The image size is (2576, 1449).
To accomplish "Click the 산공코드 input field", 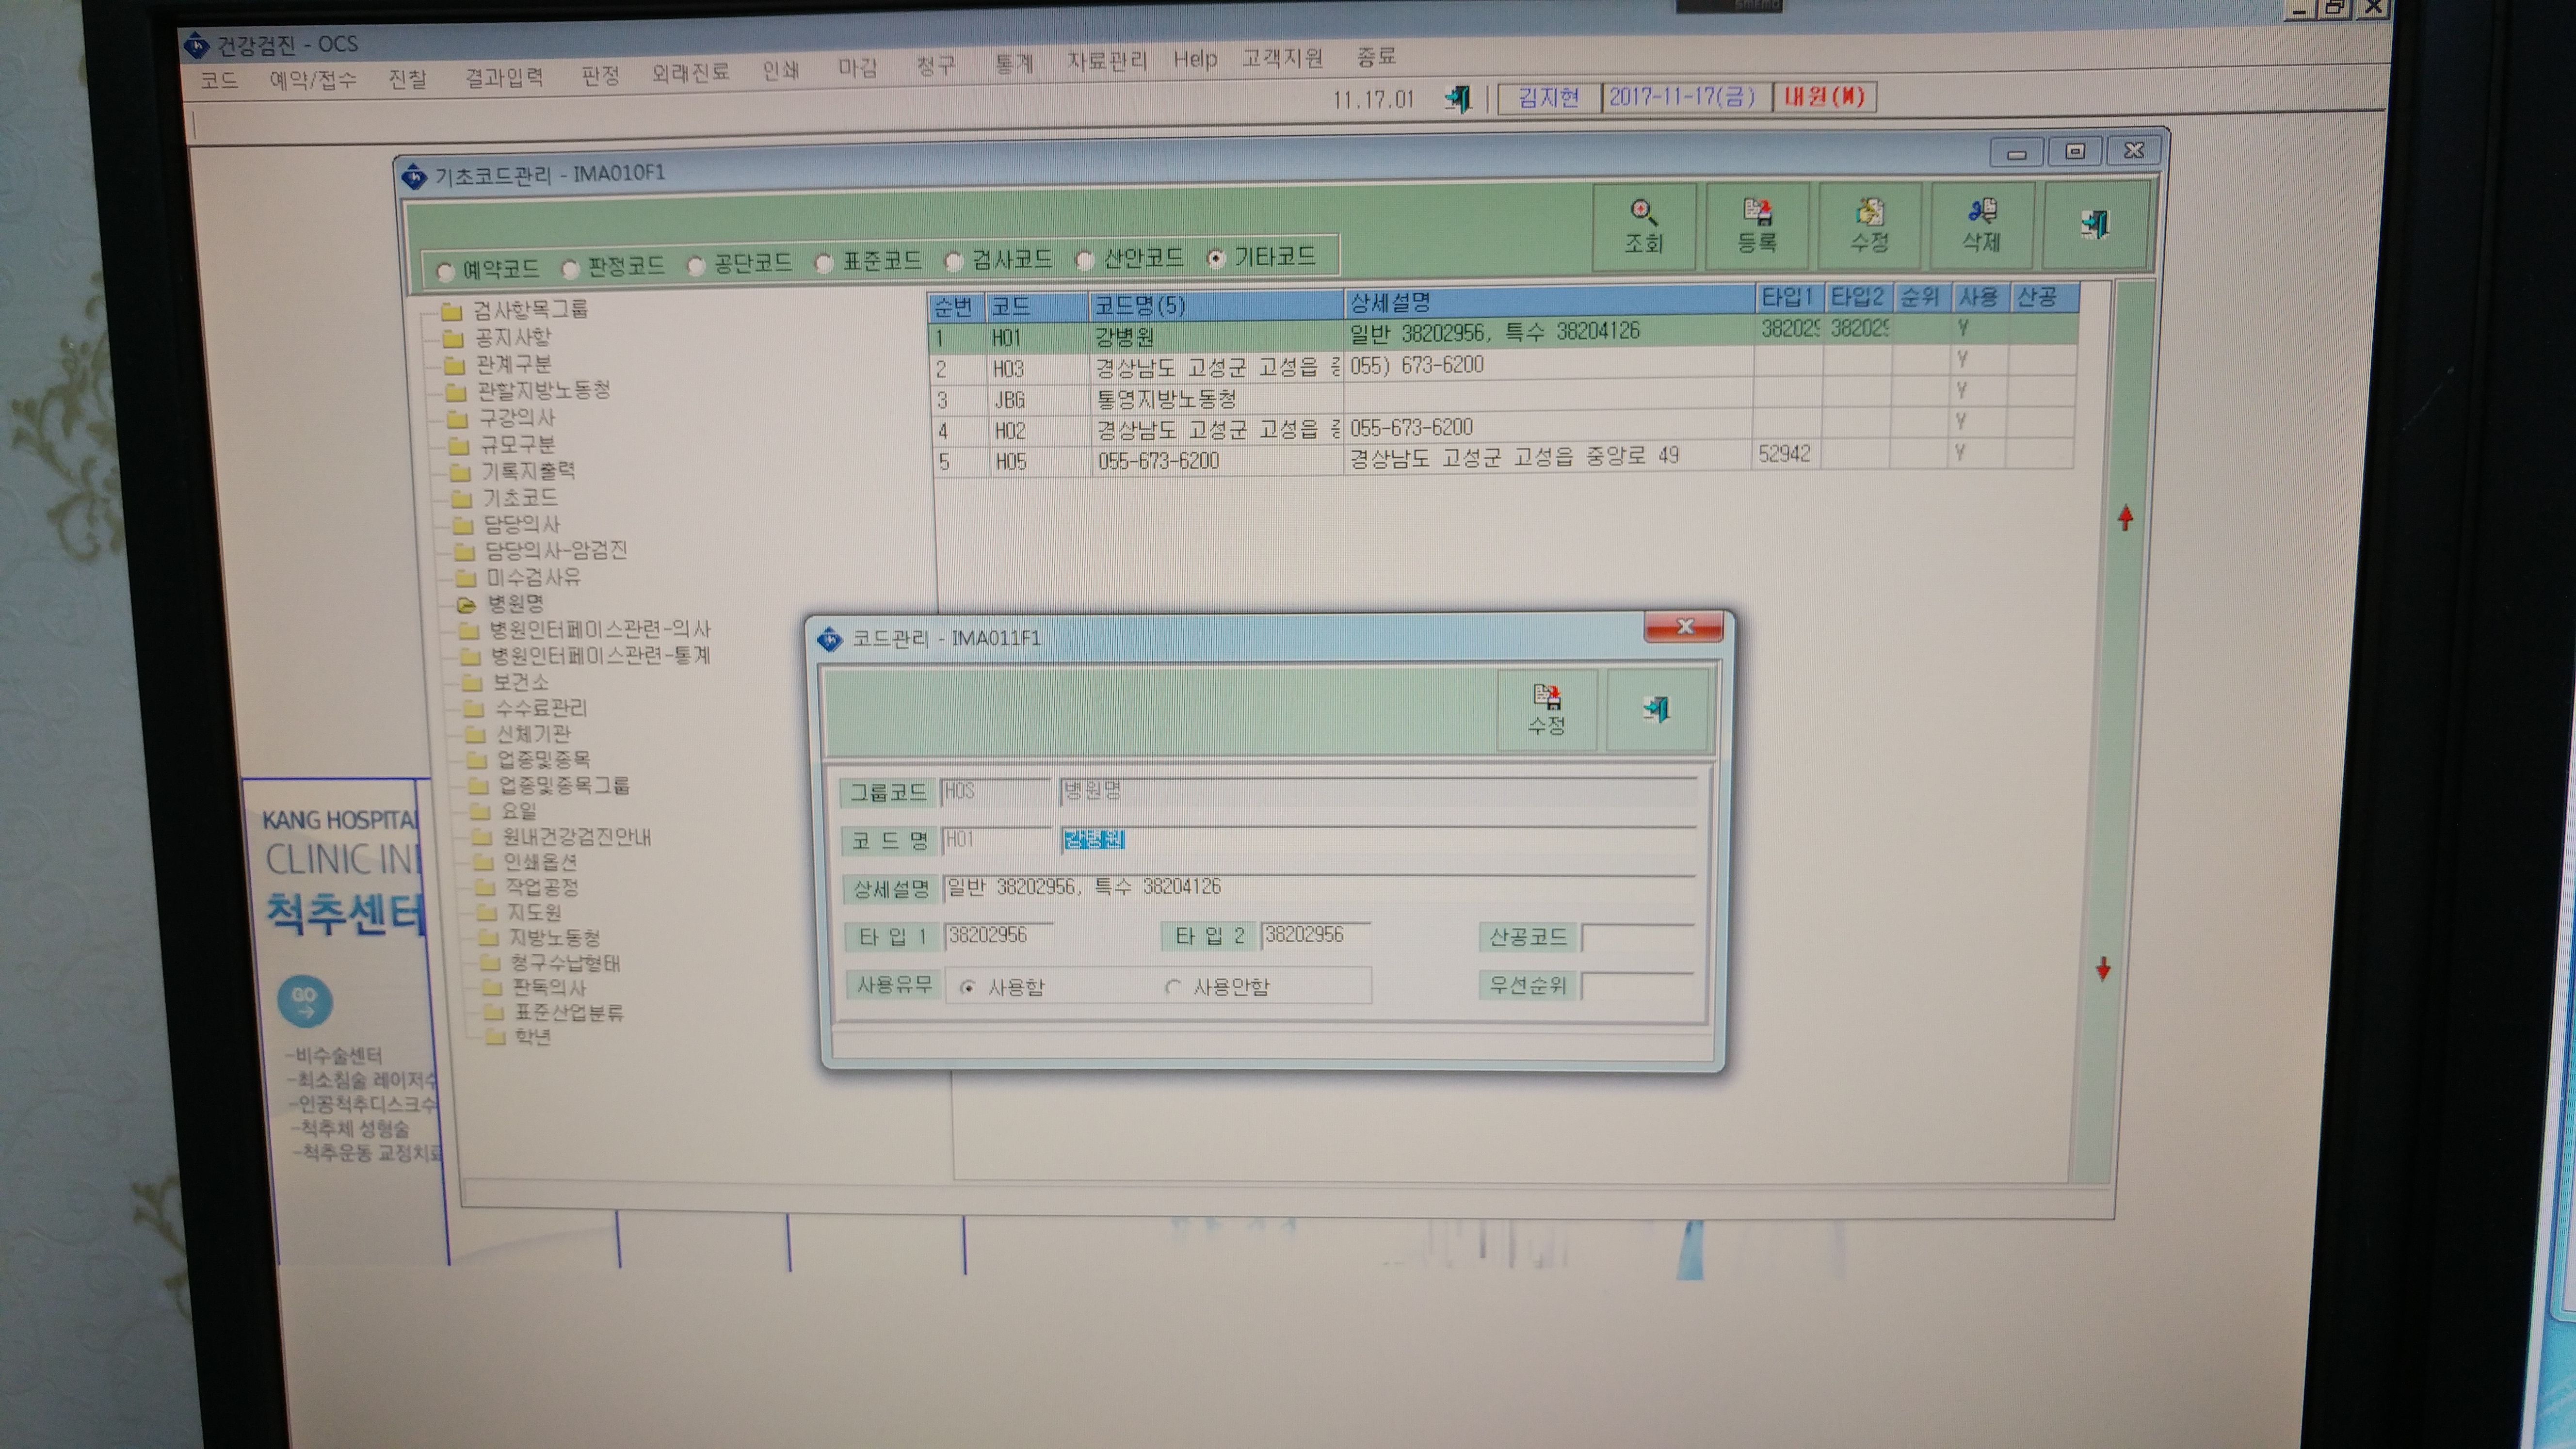I will [1638, 937].
